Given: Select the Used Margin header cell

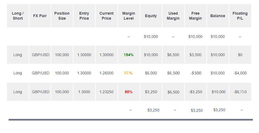Looking at the screenshot, I should coord(173,16).
